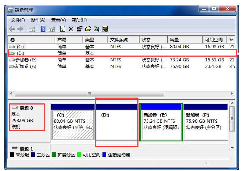Click the 16.93 GB free space cell
The image size is (252, 171).
tap(214, 47)
